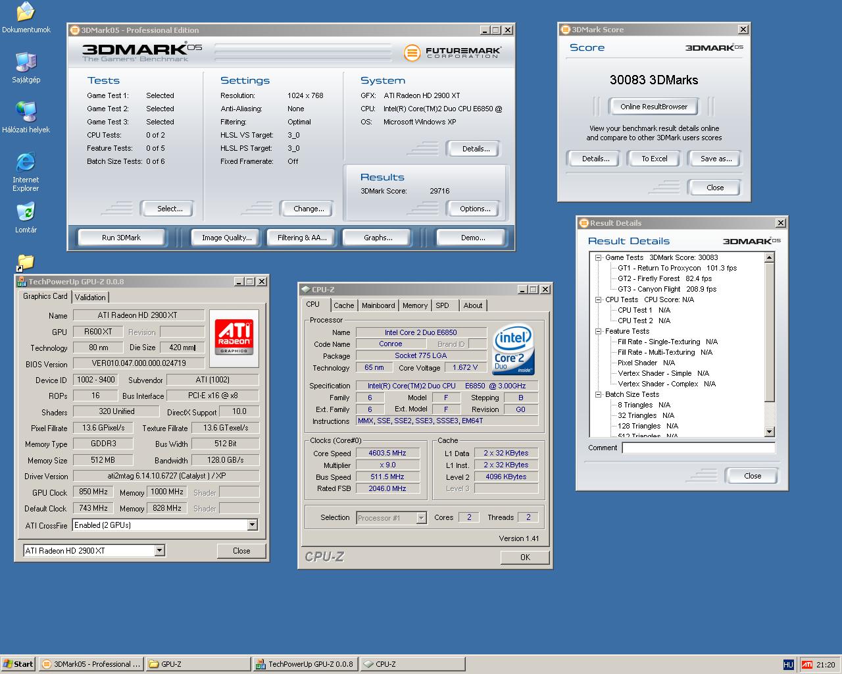Click the 3DMark05 window title icon
The height and width of the screenshot is (674, 842).
(x=74, y=30)
